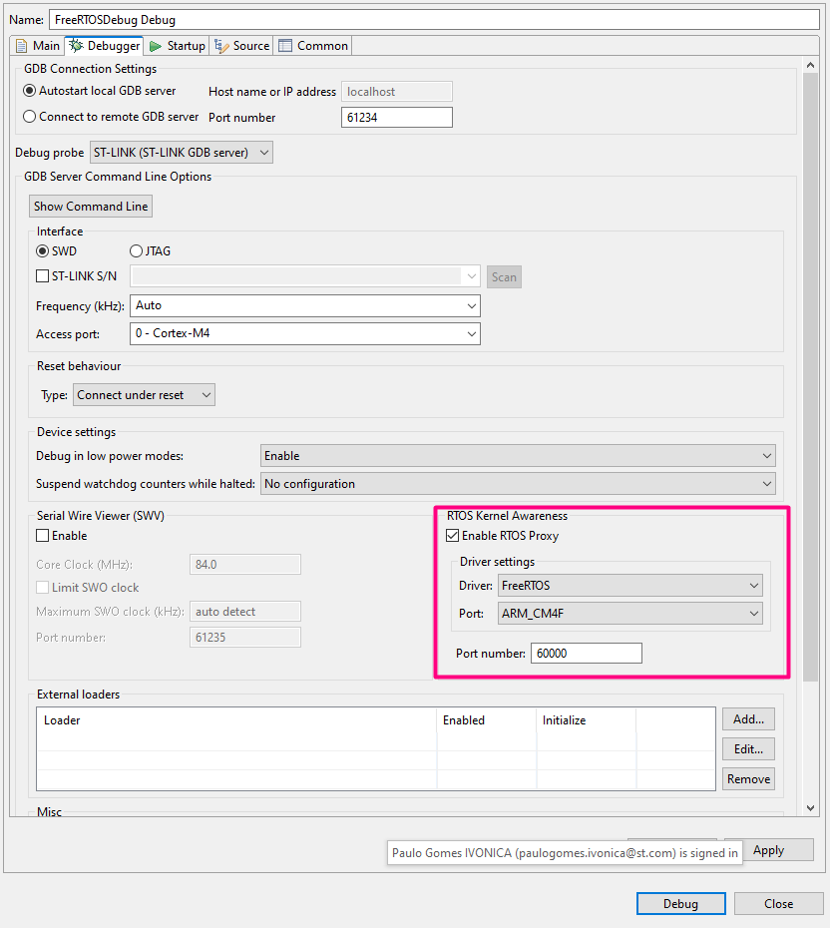Open the RTOS Driver dropdown
The height and width of the screenshot is (928, 830).
(x=630, y=586)
